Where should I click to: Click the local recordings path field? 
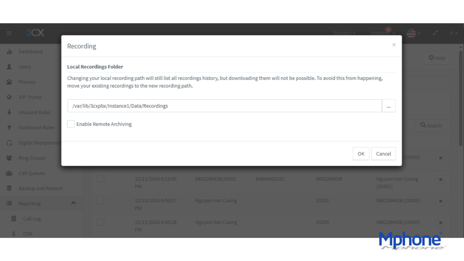point(225,106)
